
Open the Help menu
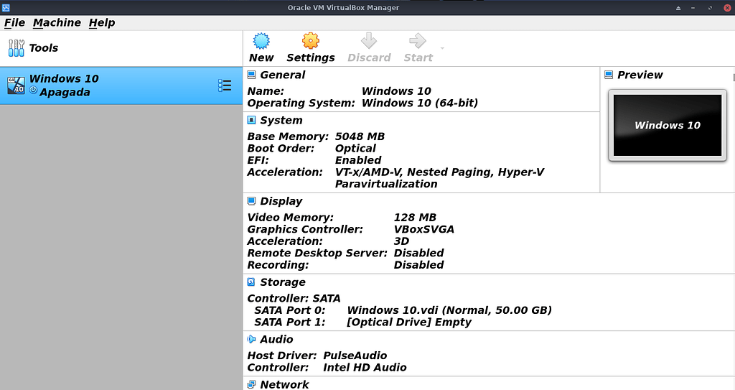[x=102, y=22]
